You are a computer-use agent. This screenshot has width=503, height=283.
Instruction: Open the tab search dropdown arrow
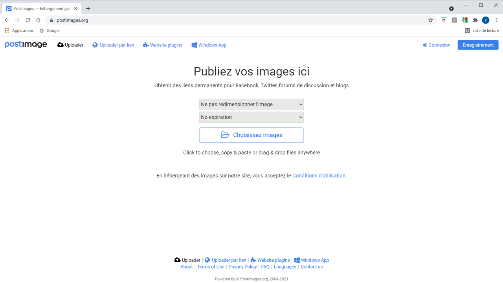452,9
